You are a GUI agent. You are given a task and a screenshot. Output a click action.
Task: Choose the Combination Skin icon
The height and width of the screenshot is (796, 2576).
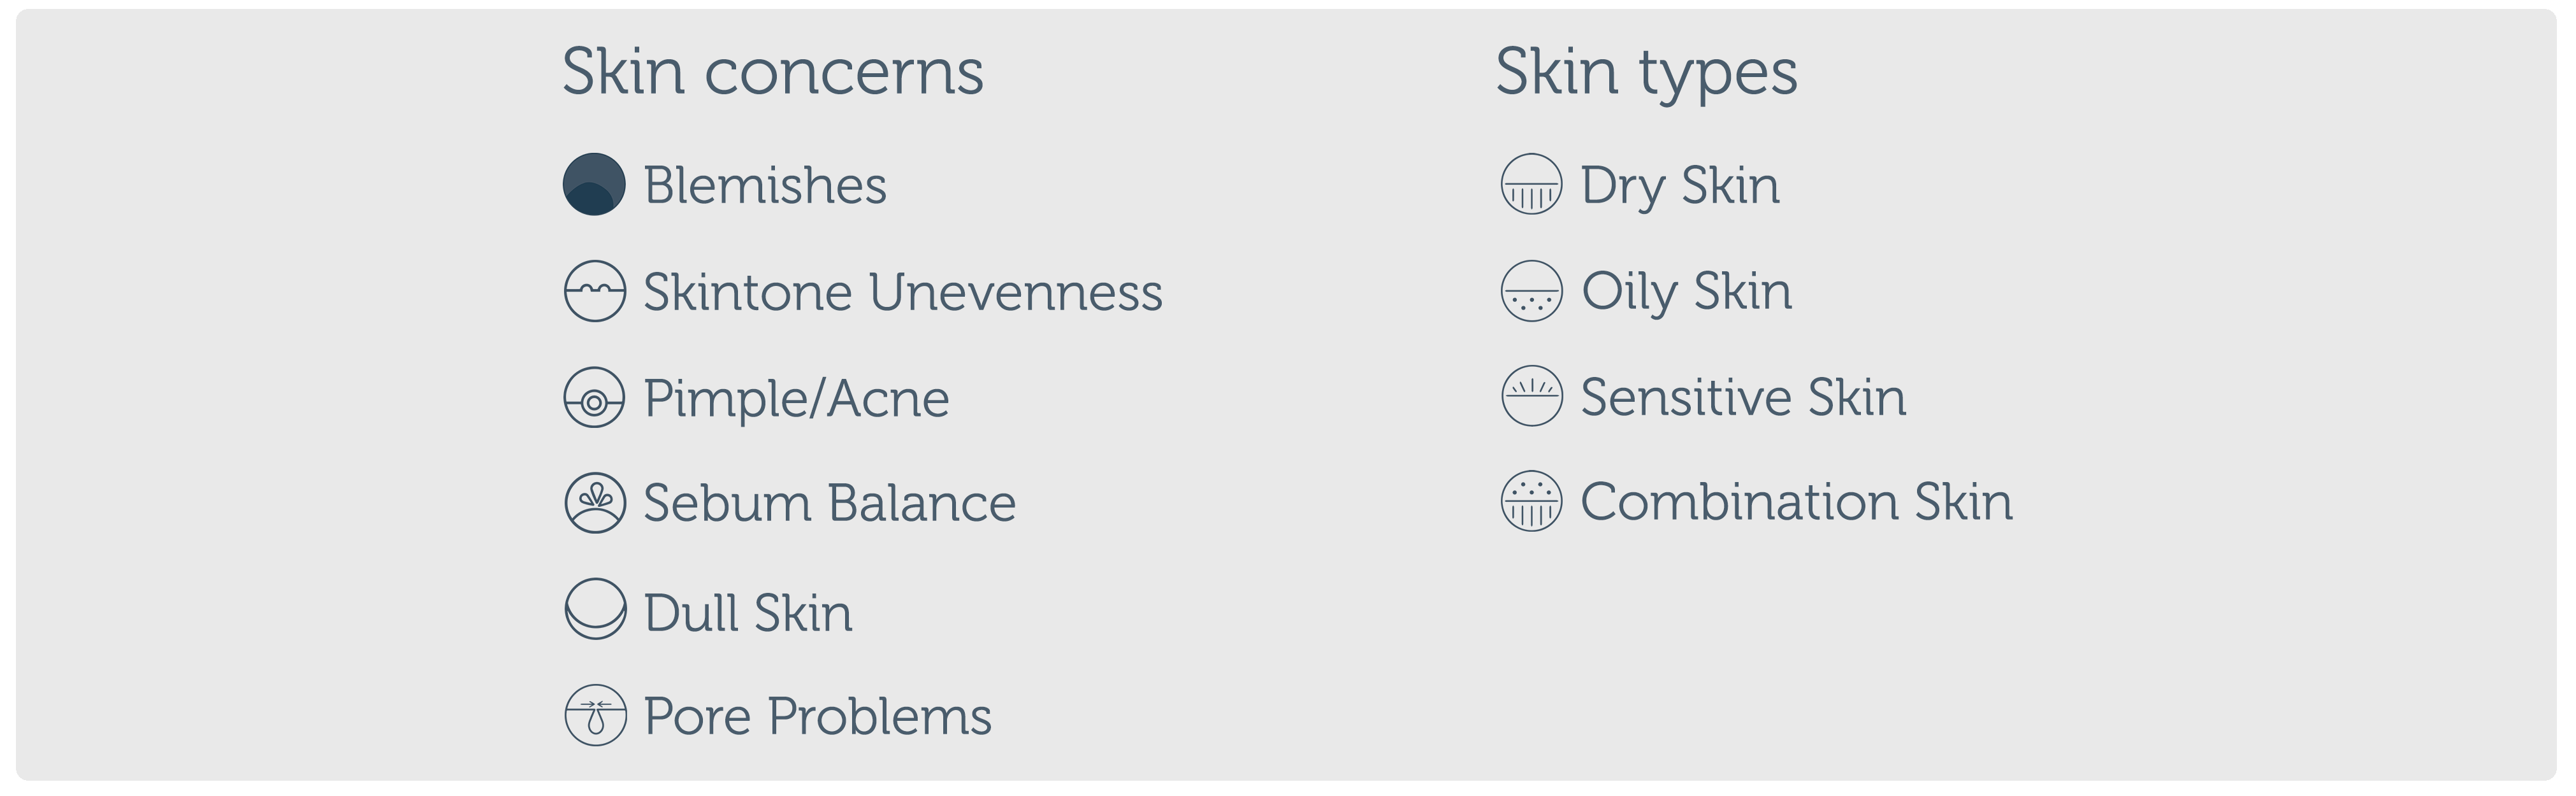pos(1531,501)
